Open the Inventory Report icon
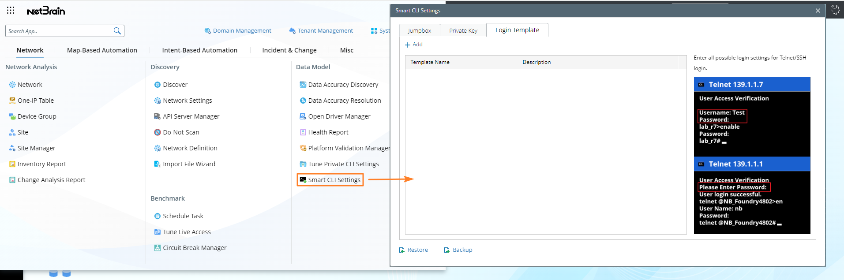 [x=12, y=164]
